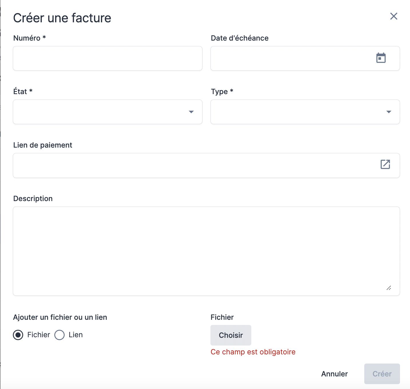This screenshot has width=410, height=389.
Task: Click the "Date d'échéance" field label
Action: [x=240, y=38]
